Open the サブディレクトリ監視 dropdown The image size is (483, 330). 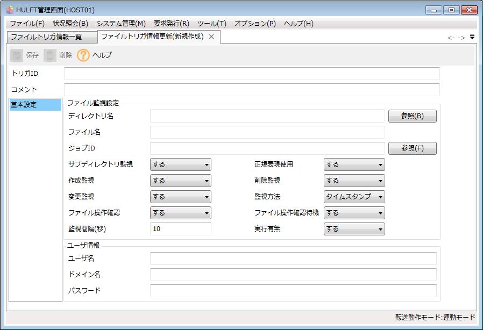(181, 164)
